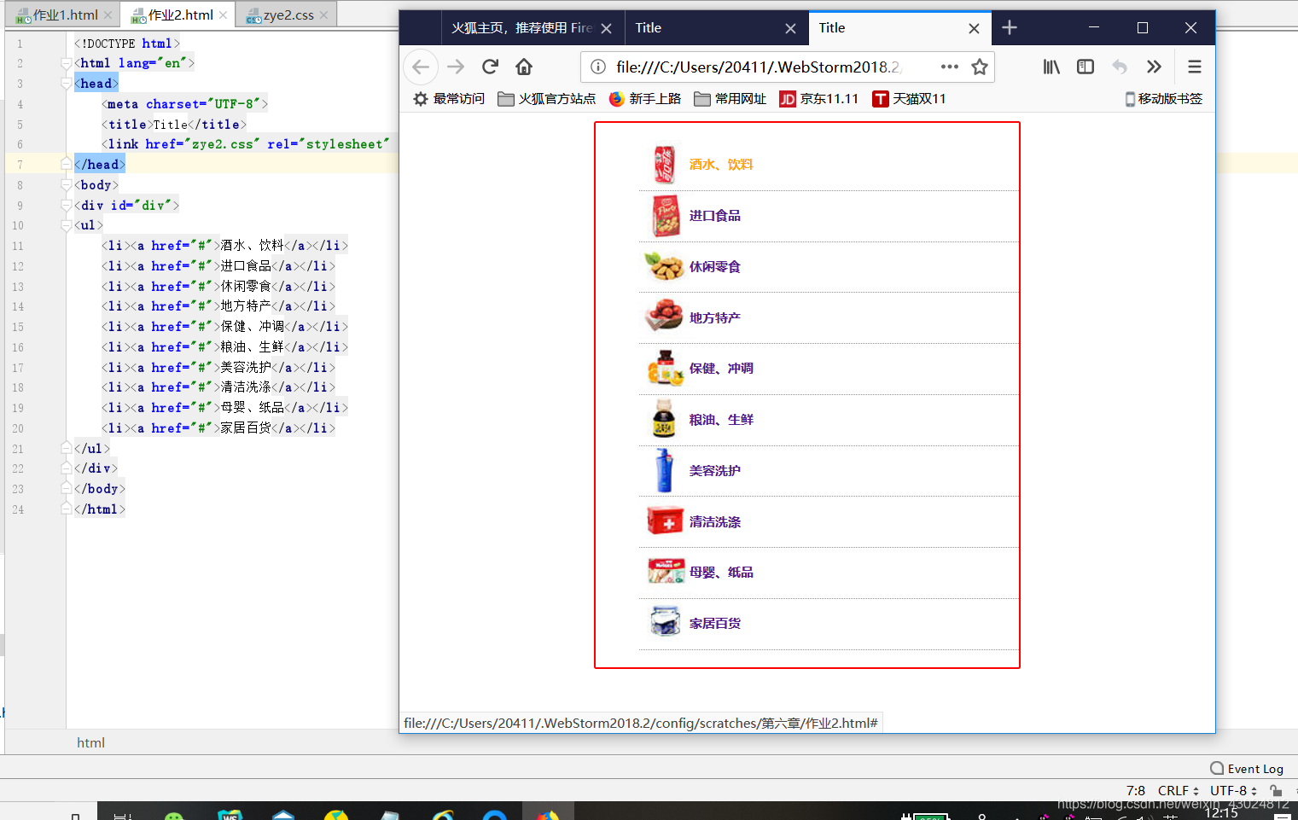Close the middle Title tab
The image size is (1298, 820).
point(790,28)
